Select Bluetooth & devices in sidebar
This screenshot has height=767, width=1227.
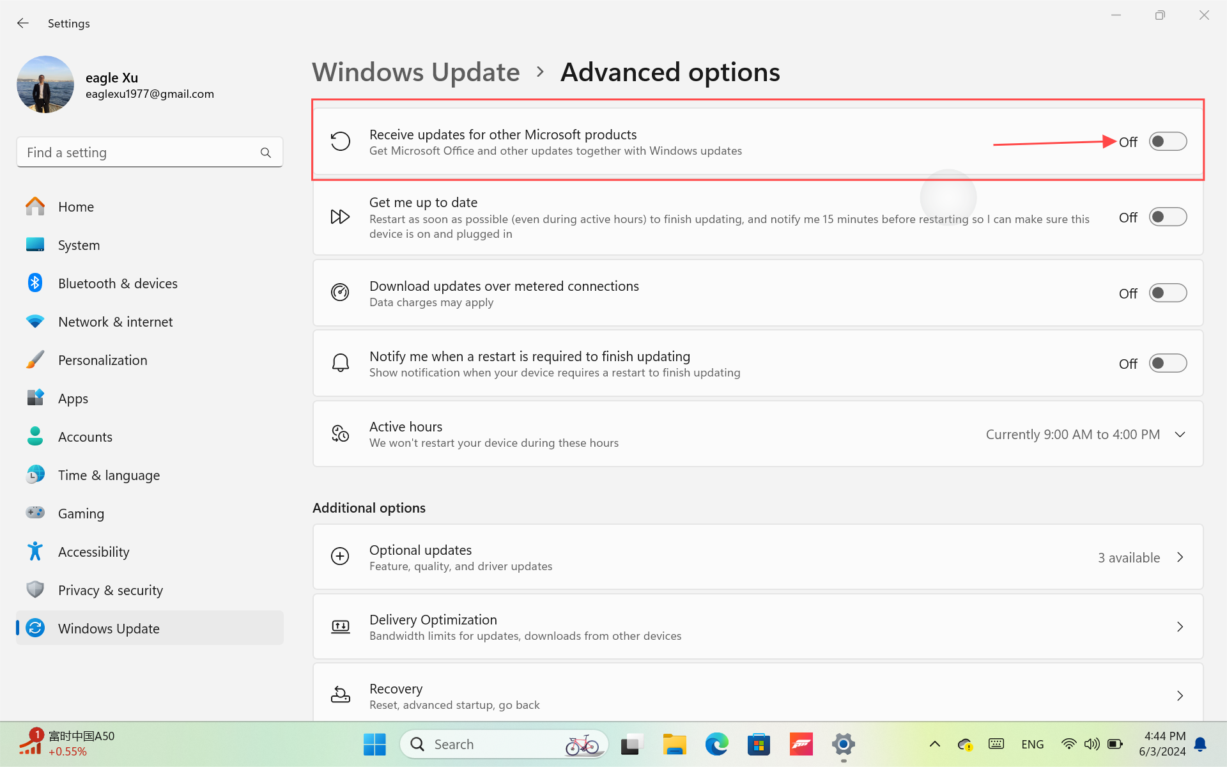pyautogui.click(x=150, y=283)
